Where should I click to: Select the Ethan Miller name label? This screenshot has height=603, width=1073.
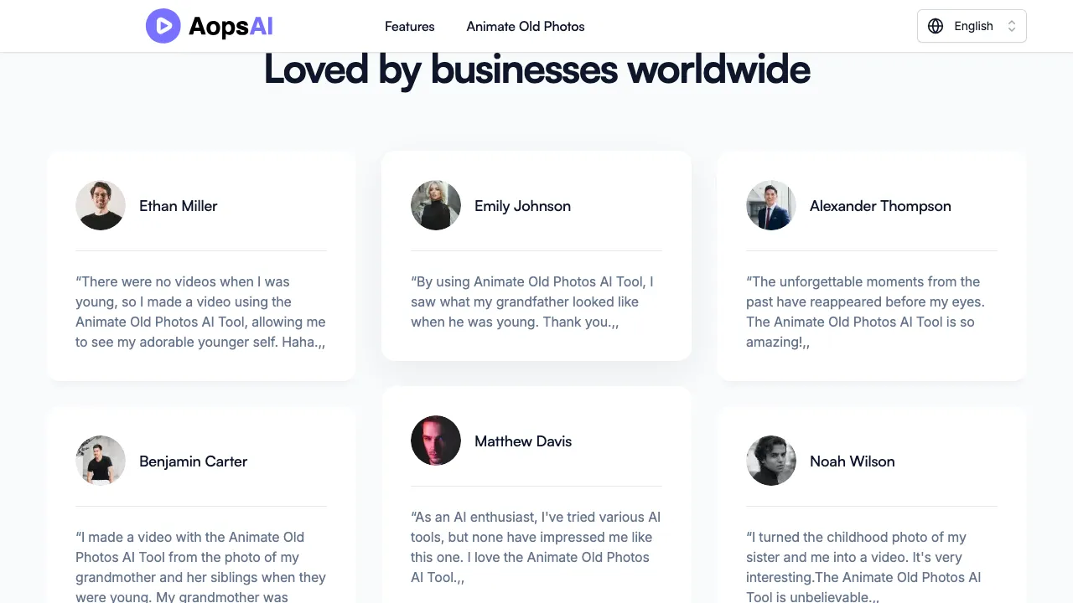[178, 206]
